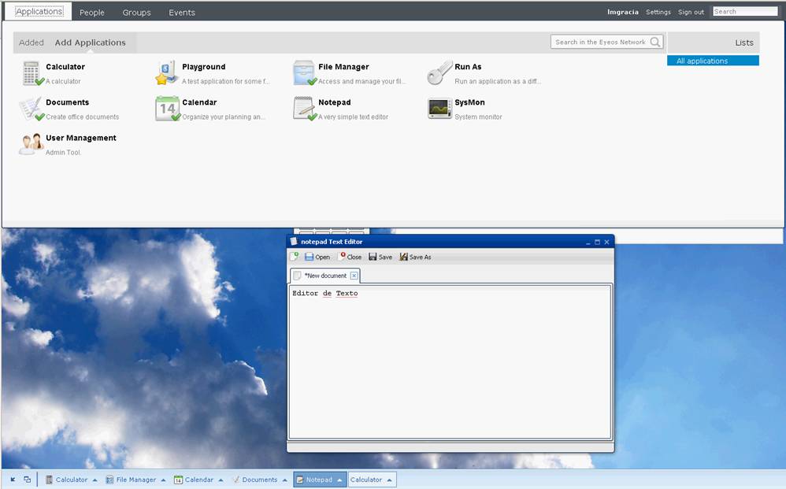Click the User Management admin icon
The image size is (786, 489).
pyautogui.click(x=32, y=144)
